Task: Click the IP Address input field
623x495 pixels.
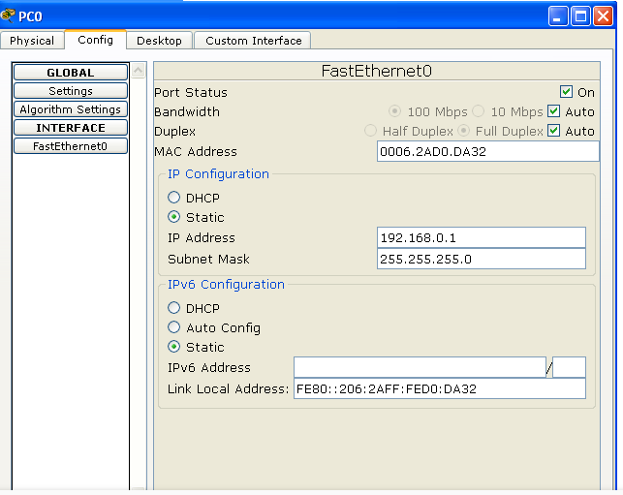Action: tap(482, 237)
